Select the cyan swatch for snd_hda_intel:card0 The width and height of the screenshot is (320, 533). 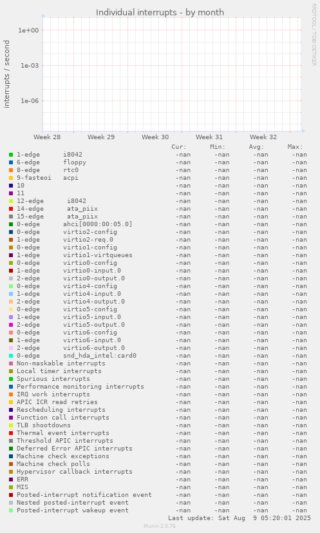[x=11, y=356]
